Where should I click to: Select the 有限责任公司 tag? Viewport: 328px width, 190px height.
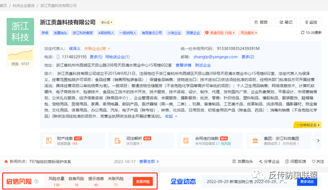[152, 33]
